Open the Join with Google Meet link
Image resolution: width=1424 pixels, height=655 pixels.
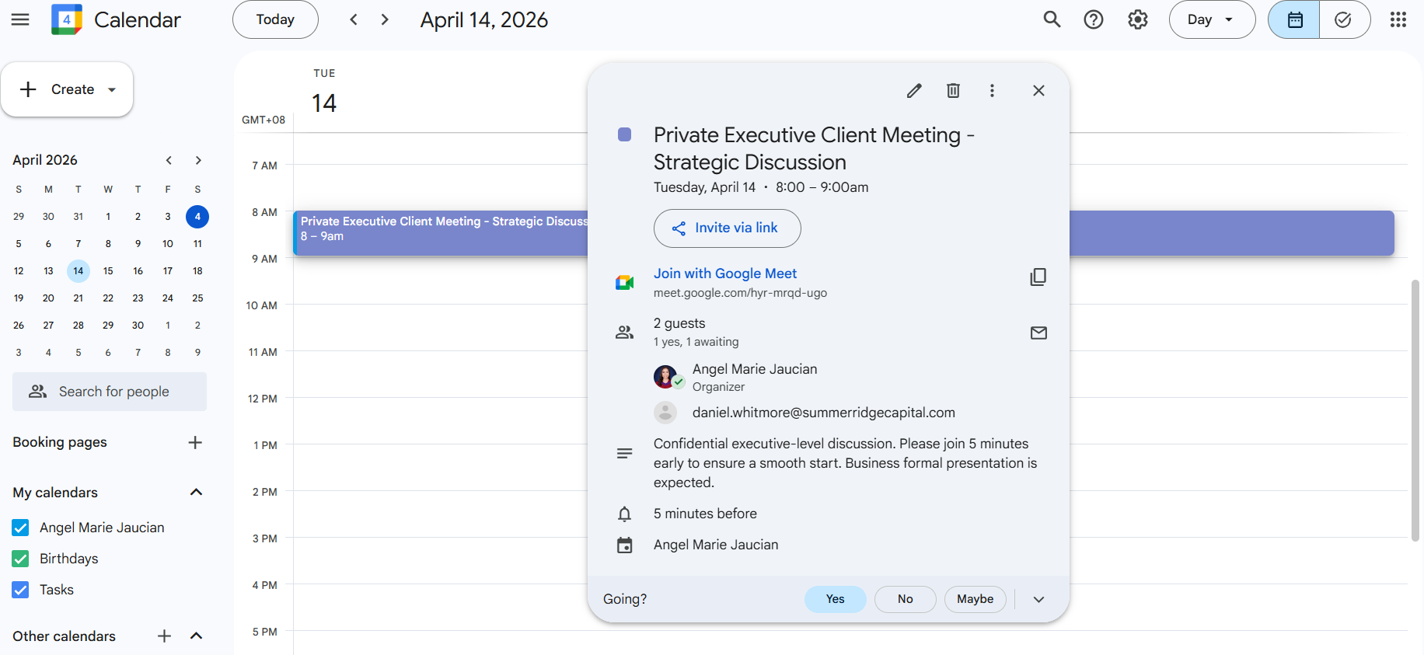coord(724,273)
